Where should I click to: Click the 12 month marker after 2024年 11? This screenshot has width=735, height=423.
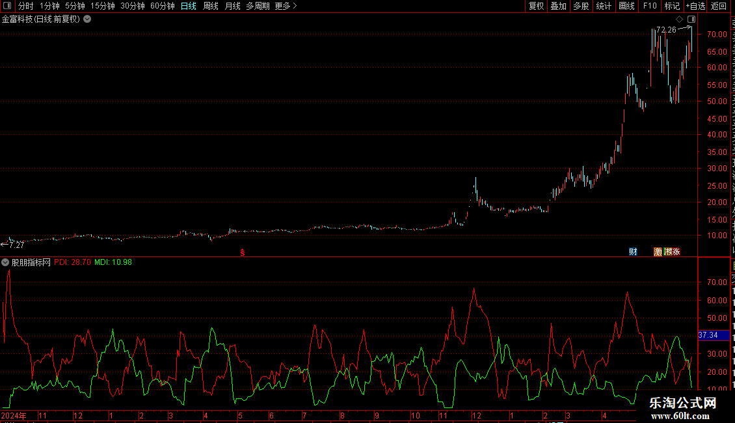click(78, 415)
